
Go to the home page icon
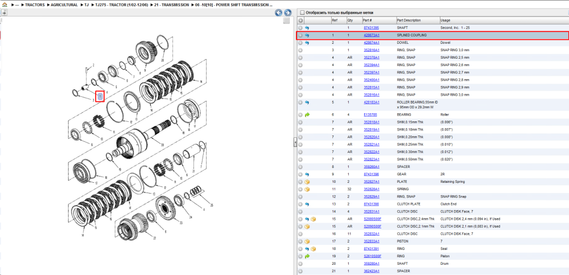[5, 5]
